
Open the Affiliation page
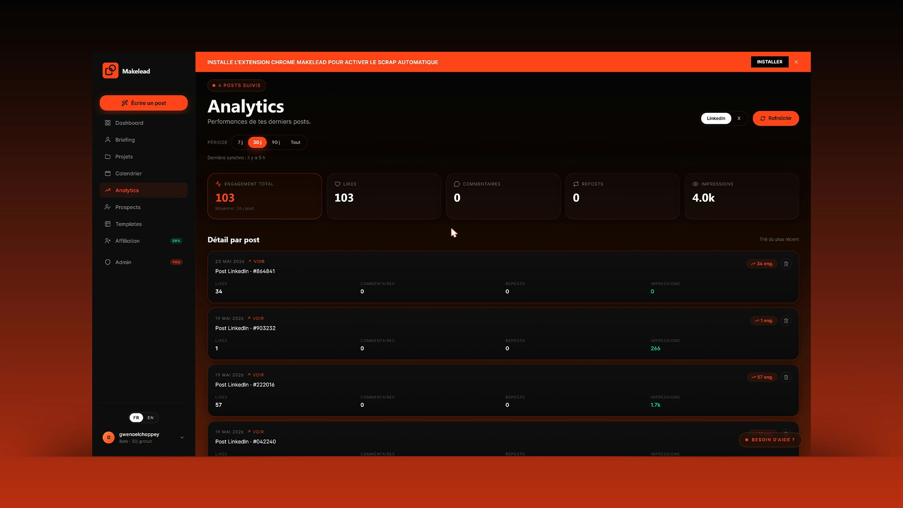click(x=143, y=241)
